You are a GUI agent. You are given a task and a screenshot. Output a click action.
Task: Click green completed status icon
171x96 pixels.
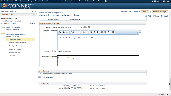click(x=4, y=27)
